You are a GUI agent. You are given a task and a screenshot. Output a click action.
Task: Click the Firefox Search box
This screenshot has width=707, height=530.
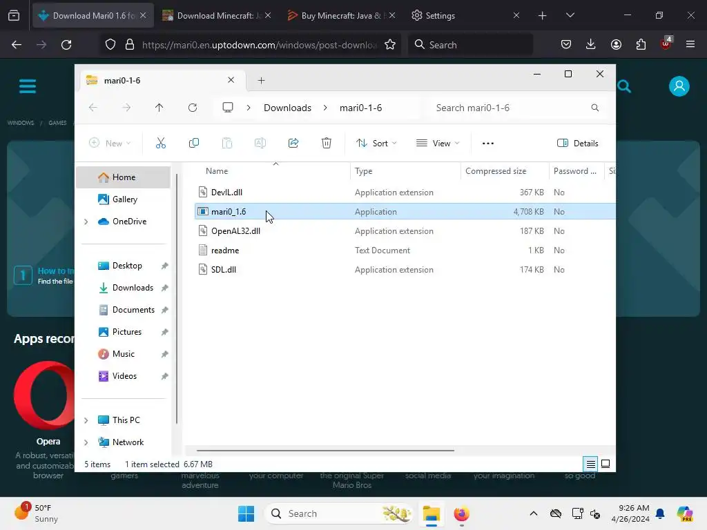pos(470,45)
